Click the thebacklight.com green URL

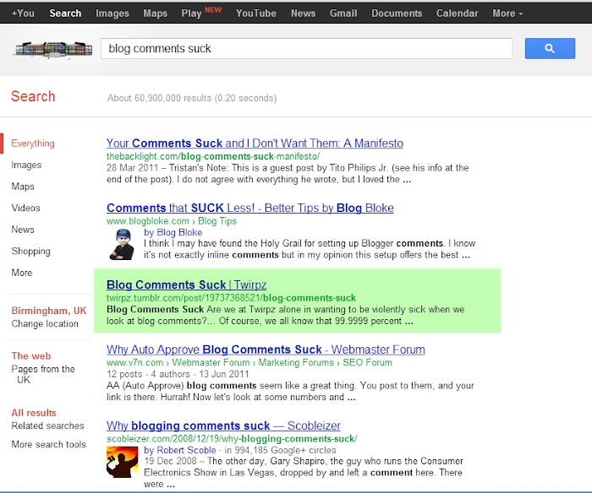(x=213, y=156)
